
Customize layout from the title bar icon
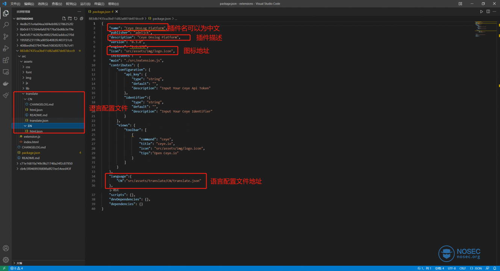460,3
